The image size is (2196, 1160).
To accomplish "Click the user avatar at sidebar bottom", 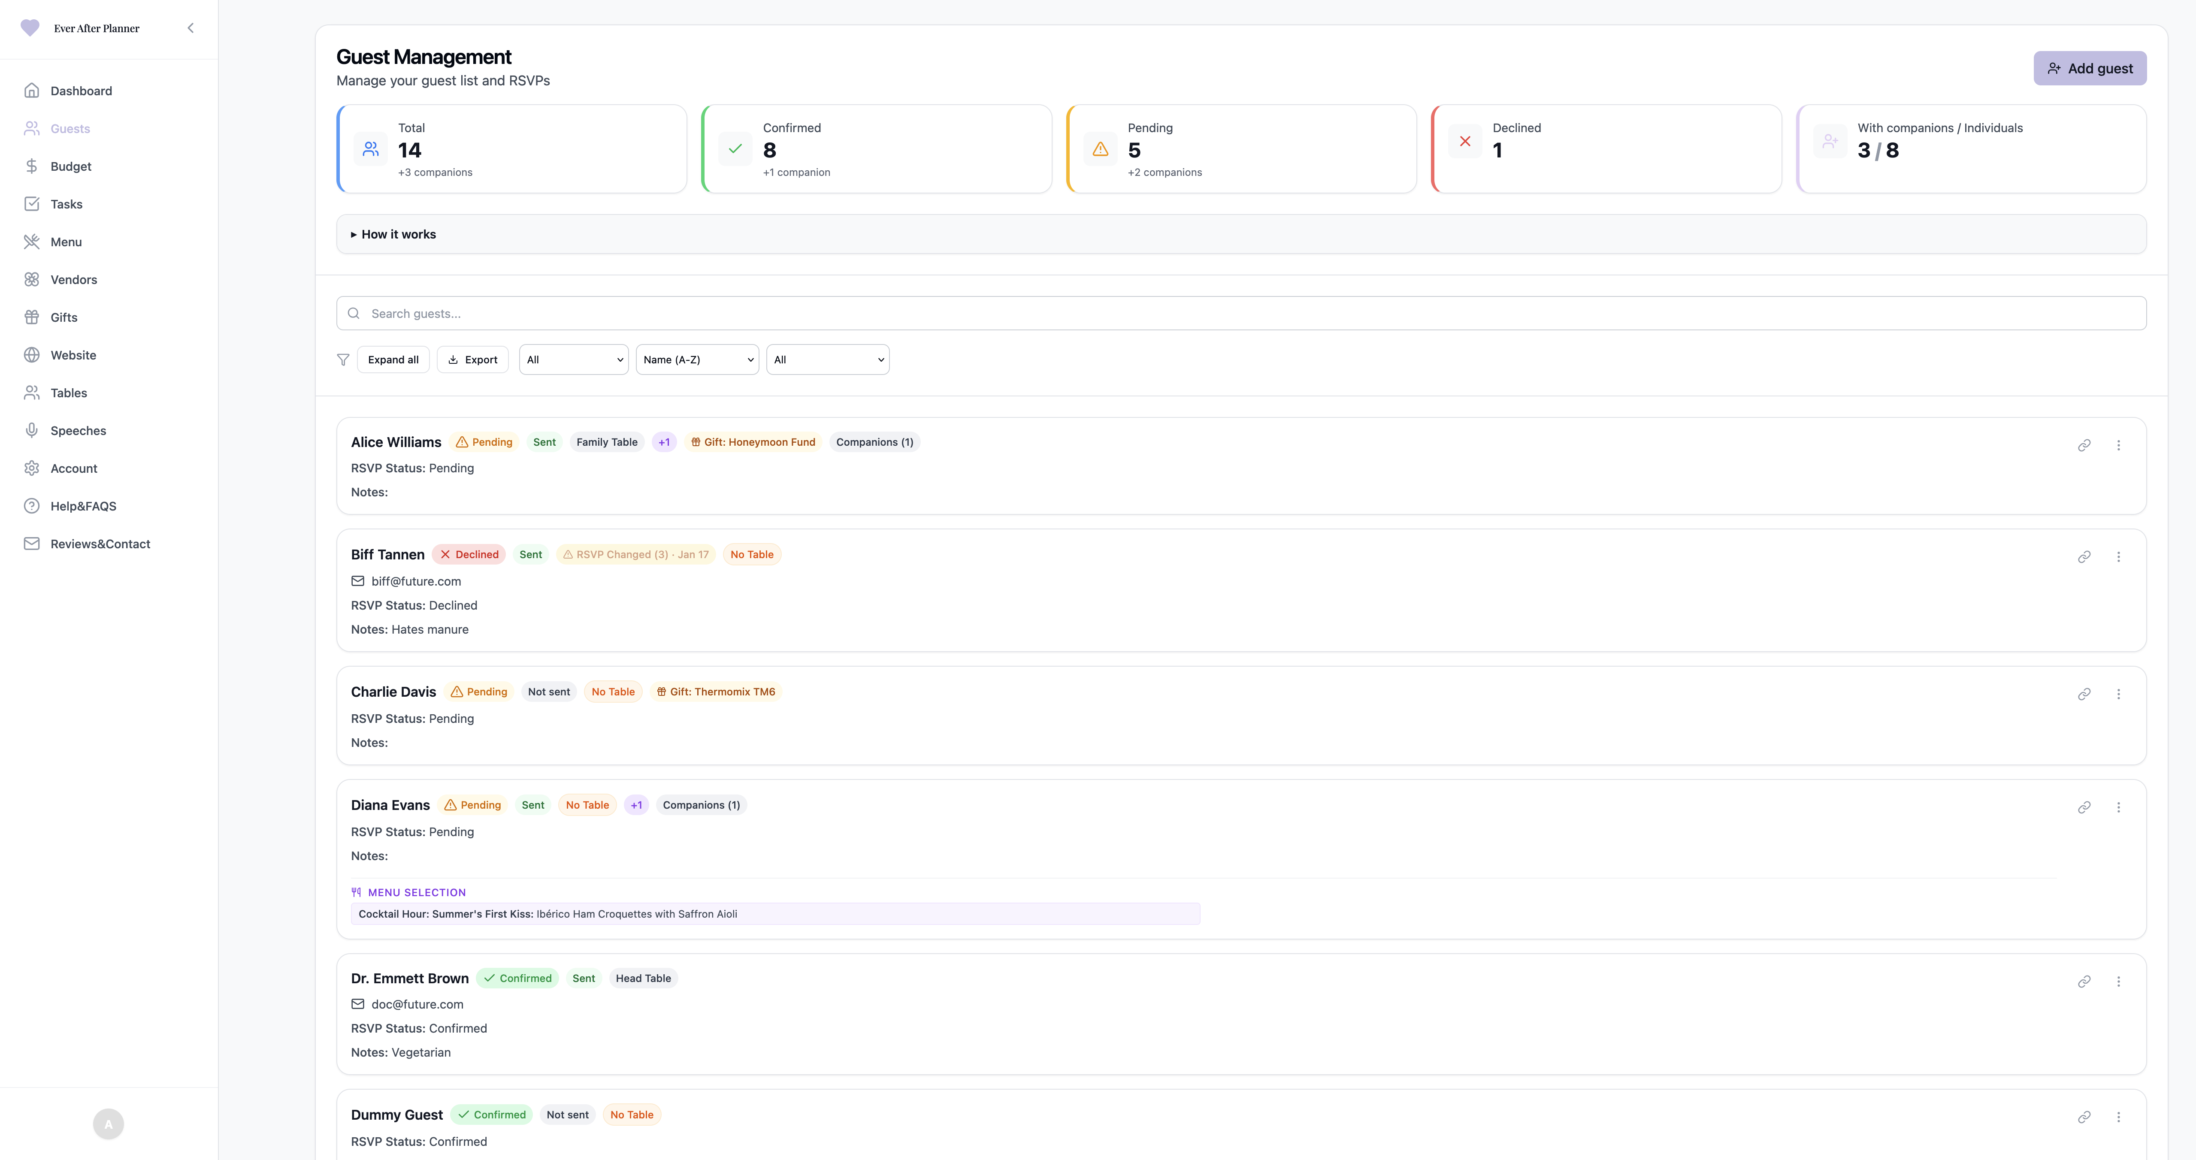I will coord(108,1124).
